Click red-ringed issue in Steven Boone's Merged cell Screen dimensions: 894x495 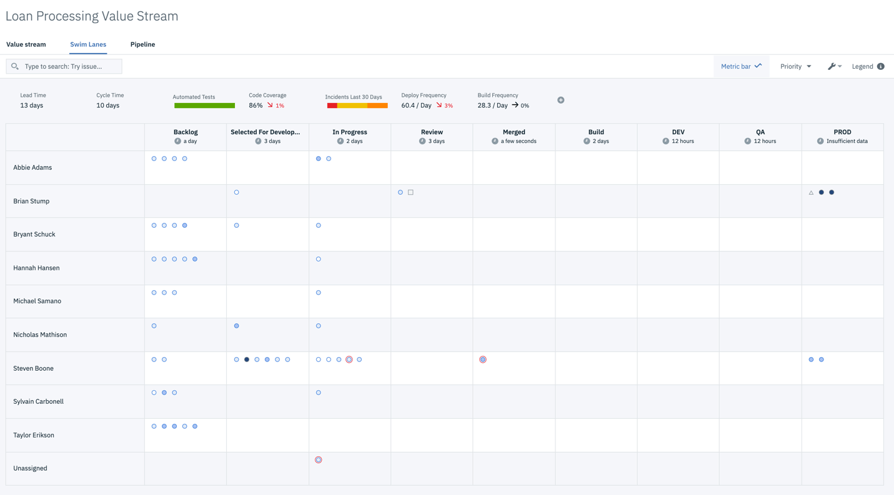click(483, 360)
